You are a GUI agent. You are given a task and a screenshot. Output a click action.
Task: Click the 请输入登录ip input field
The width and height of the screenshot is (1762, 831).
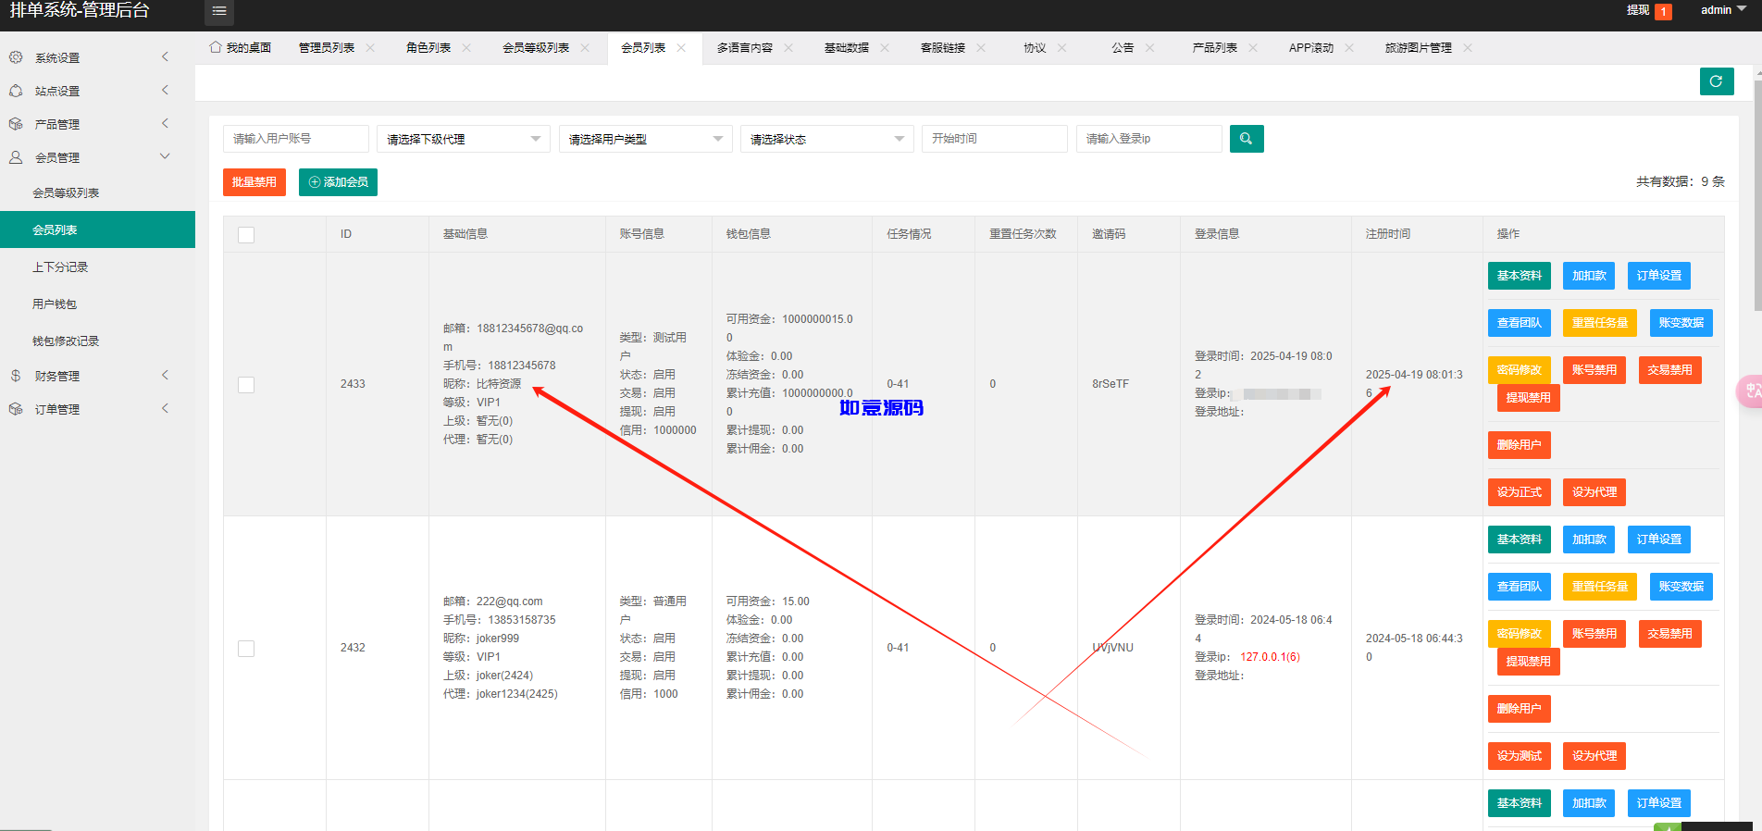1149,139
